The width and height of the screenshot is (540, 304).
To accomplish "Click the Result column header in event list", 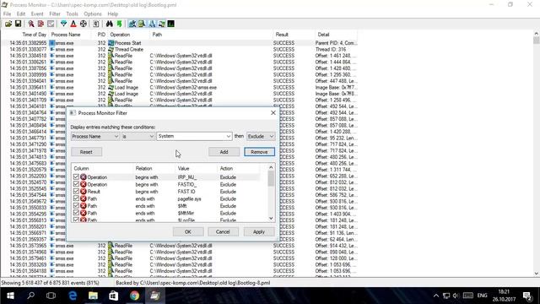I will tap(282, 35).
